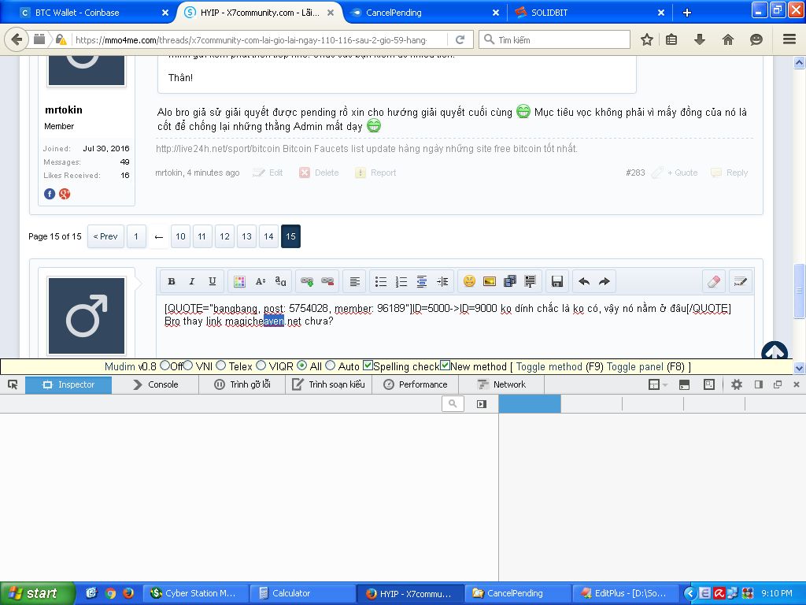This screenshot has height=605, width=806.
Task: Insert ordered numbered list
Action: tap(401, 281)
